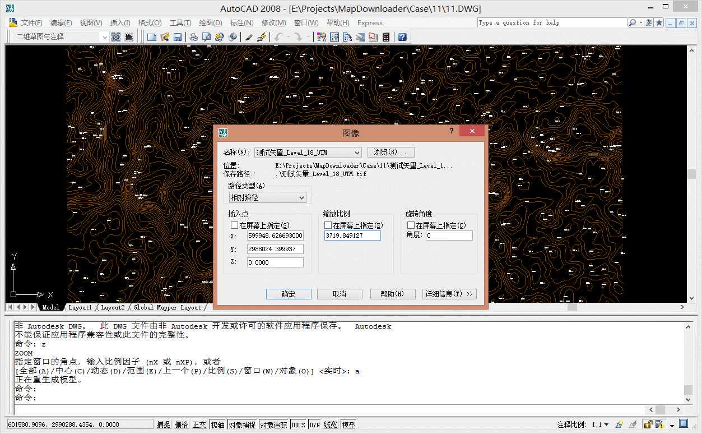This screenshot has width=702, height=434.
Task: Expand the InfoCenter search options arrow
Action: click(640, 22)
